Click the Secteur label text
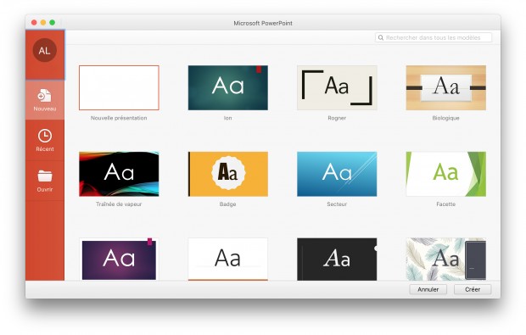 [x=337, y=204]
